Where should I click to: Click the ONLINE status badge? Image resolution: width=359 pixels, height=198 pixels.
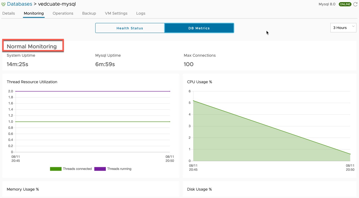point(345,4)
